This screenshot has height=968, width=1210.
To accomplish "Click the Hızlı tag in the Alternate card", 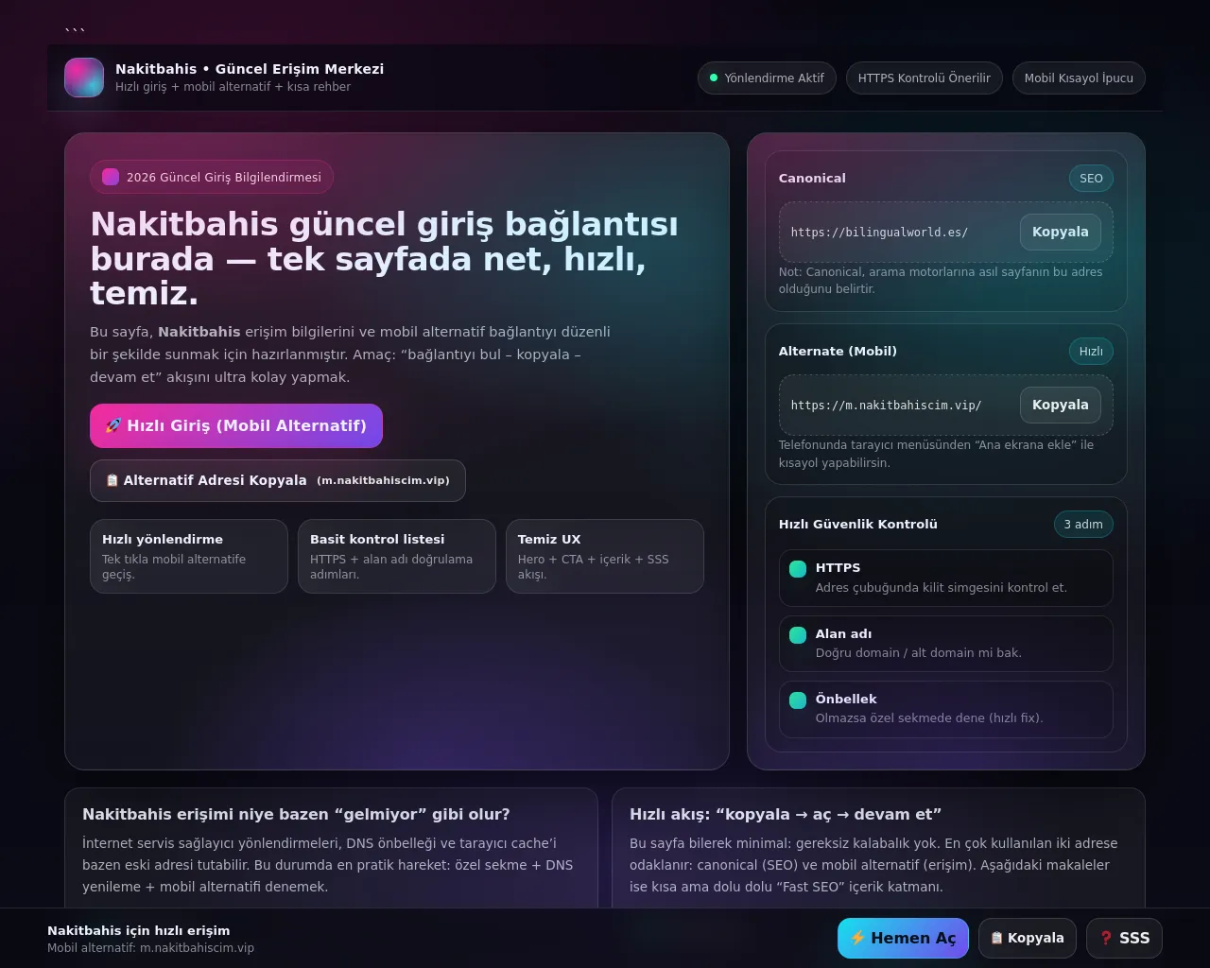I will tap(1091, 351).
